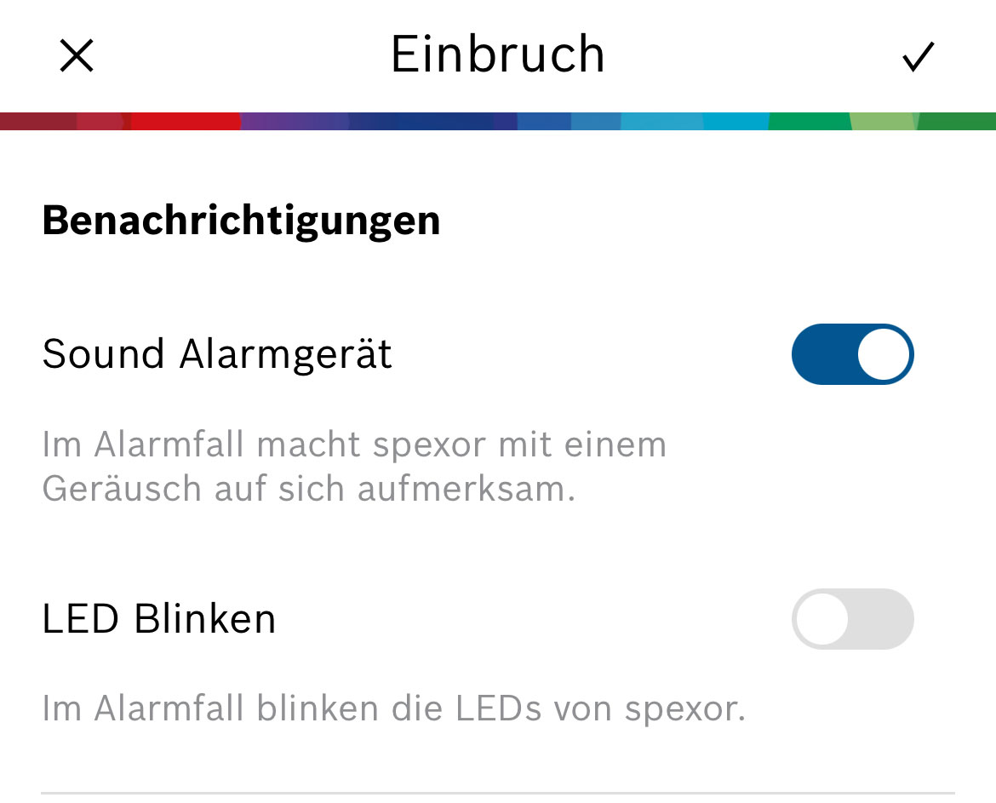Screen dimensions: 996x803
Task: Tap the white knob of the LED Blinken switch
Action: point(822,619)
